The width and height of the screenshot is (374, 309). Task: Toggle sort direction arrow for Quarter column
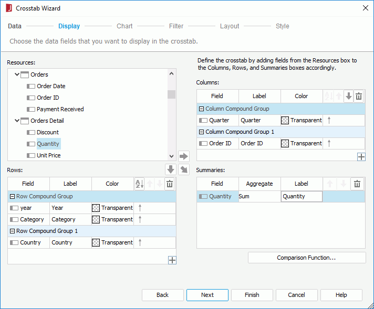pos(329,120)
